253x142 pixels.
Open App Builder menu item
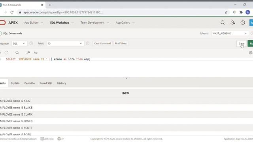click(31, 22)
